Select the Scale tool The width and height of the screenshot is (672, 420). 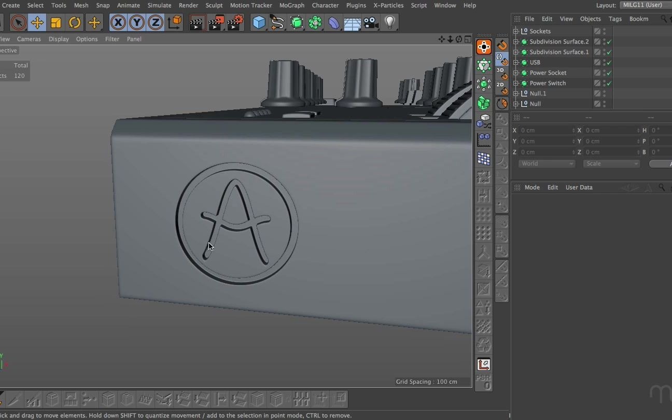click(55, 22)
